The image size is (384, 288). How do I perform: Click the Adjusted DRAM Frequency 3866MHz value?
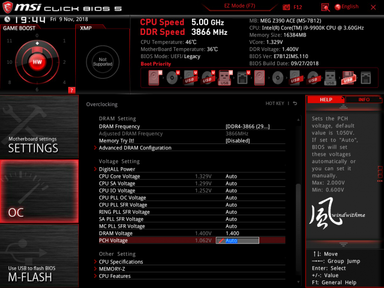(x=237, y=134)
